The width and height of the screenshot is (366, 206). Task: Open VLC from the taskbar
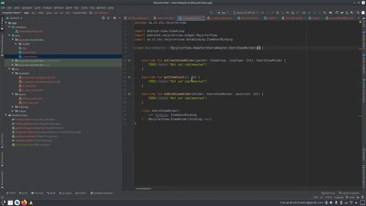pyautogui.click(x=31, y=203)
